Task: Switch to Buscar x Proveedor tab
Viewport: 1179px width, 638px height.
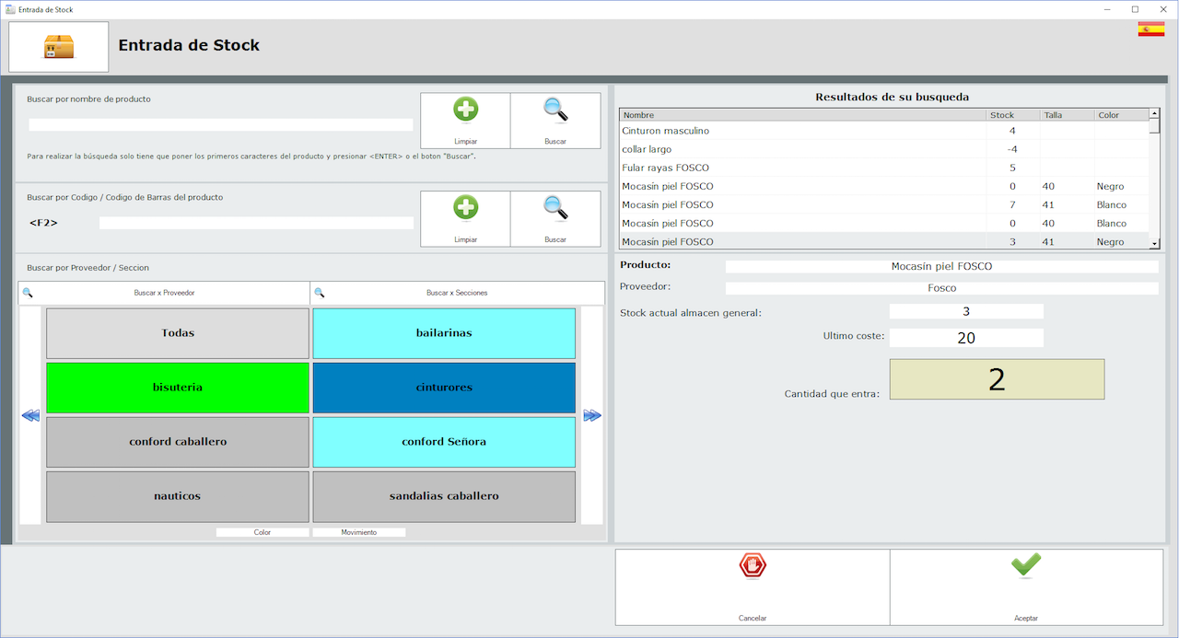Action: tap(164, 293)
